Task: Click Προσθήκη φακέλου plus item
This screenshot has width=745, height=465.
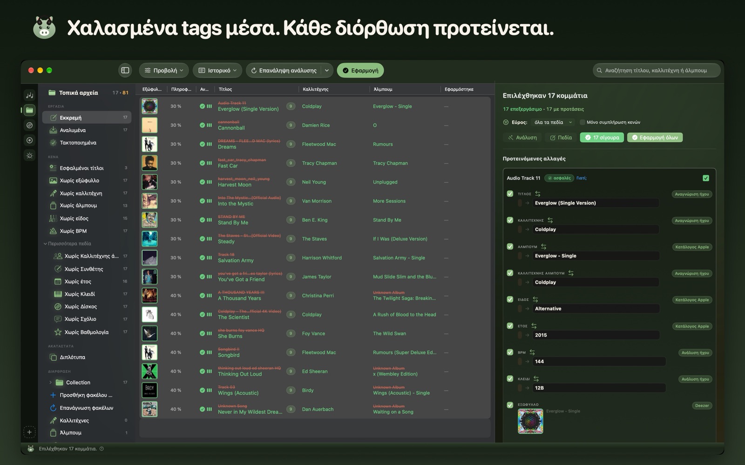Action: tap(88, 395)
